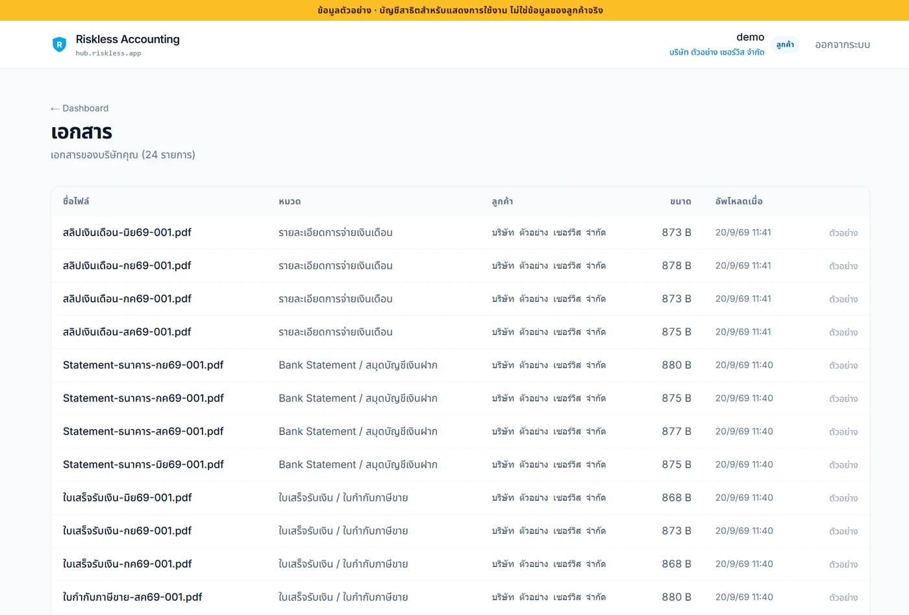
Task: Open file ใบเสร็จรับเงิน-กย69-001.pdf
Action: click(127, 531)
